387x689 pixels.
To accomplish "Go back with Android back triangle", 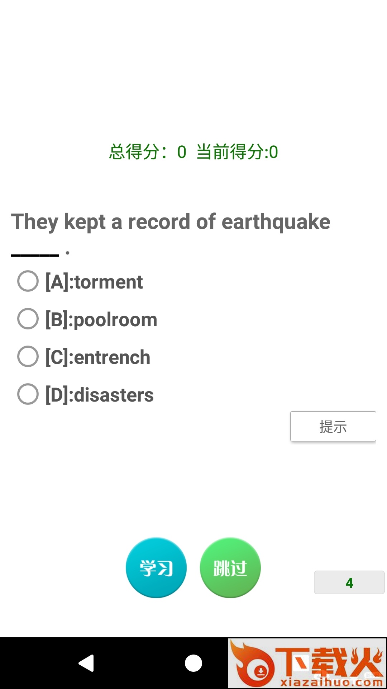I will pyautogui.click(x=86, y=663).
